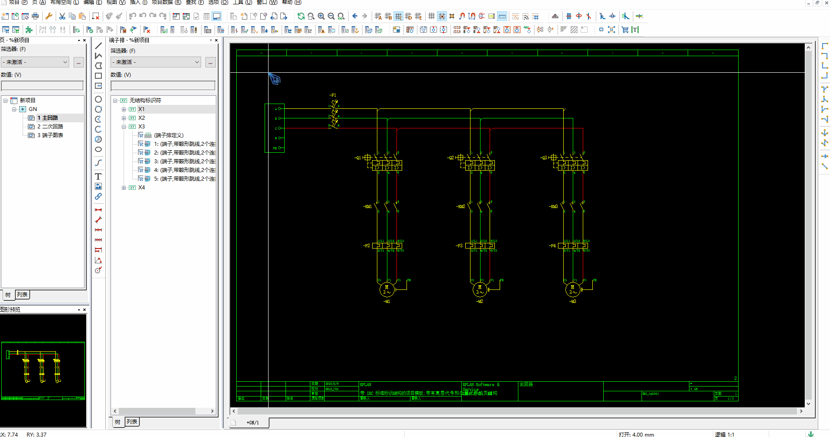Screen dimensions: 830x437
Task: Select the rectangle drawing tool
Action: point(98,76)
